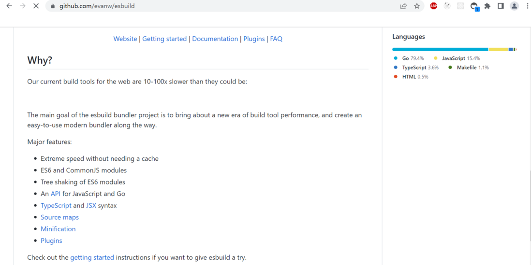Click the 'Languages' sidebar heading

pyautogui.click(x=409, y=37)
